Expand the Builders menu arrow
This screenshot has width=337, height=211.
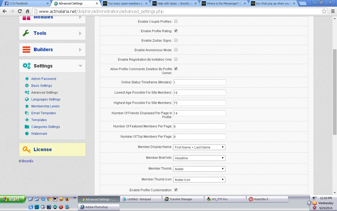(x=80, y=50)
